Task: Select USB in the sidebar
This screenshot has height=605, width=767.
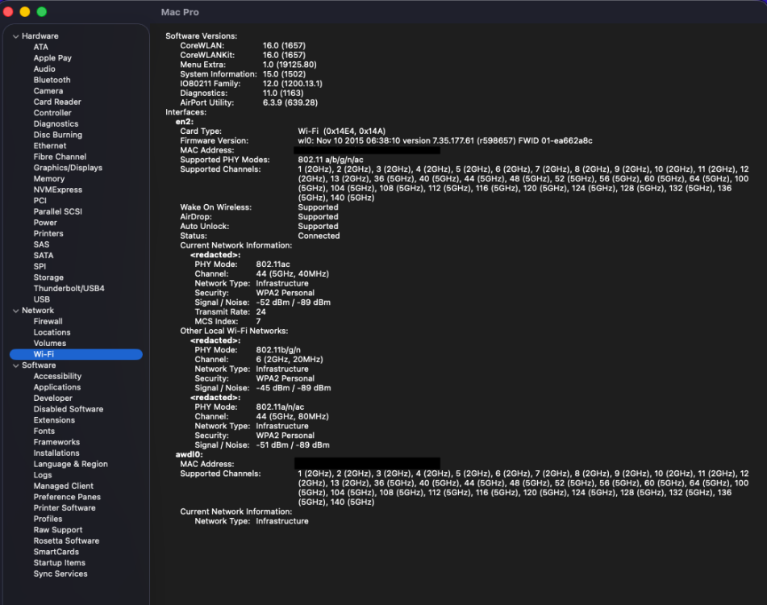Action: click(x=42, y=299)
